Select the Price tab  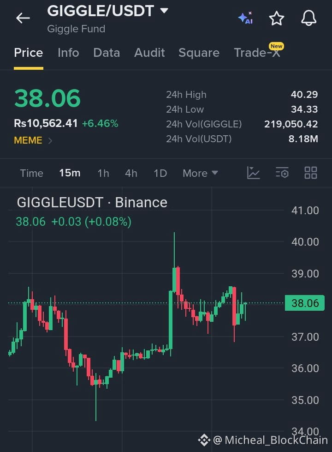pyautogui.click(x=29, y=53)
